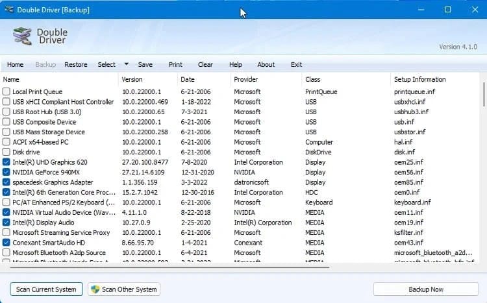Open the Restore menu
Screen dimensions: 487x303
(x=76, y=65)
